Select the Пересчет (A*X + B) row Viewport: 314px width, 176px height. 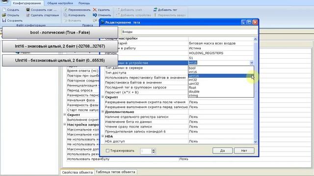pos(146,92)
